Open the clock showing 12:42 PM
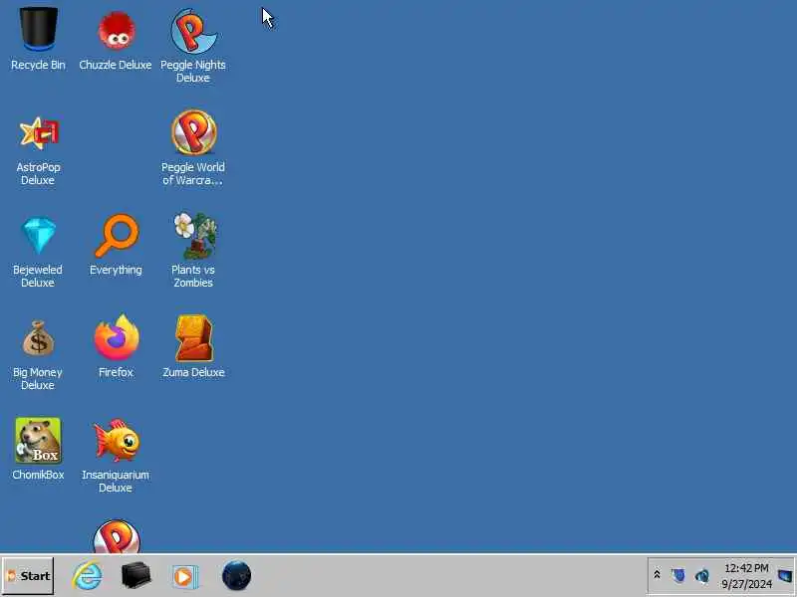The width and height of the screenshot is (797, 597). pos(746,576)
